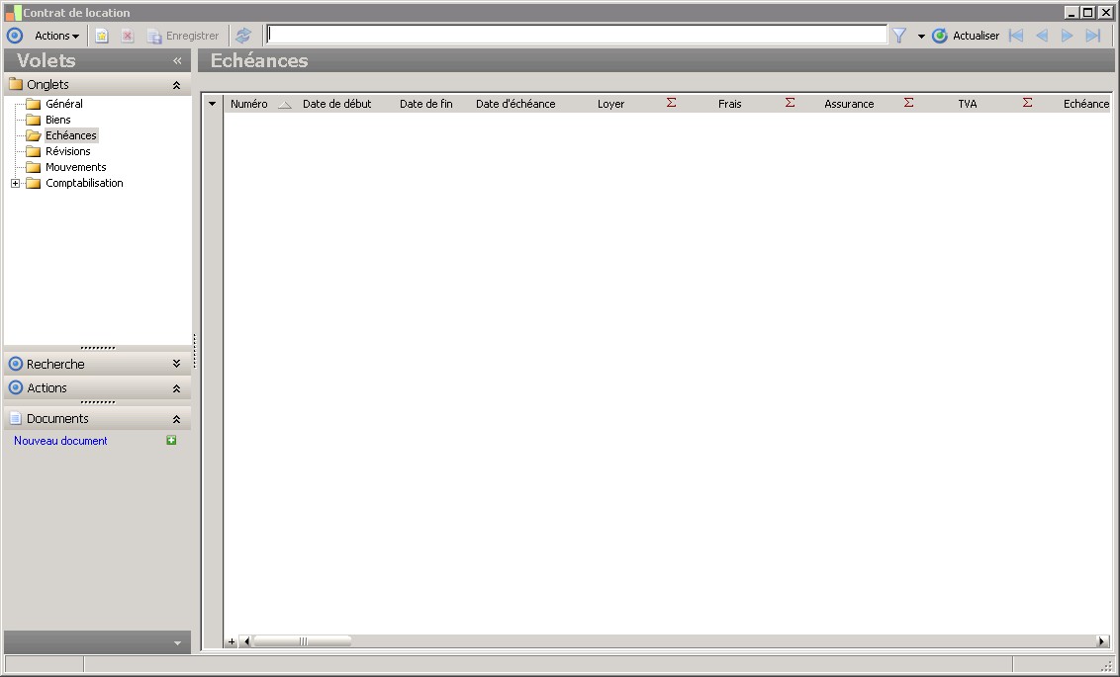The width and height of the screenshot is (1120, 677).
Task: Open the grid options dropdown arrow
Action: [212, 104]
